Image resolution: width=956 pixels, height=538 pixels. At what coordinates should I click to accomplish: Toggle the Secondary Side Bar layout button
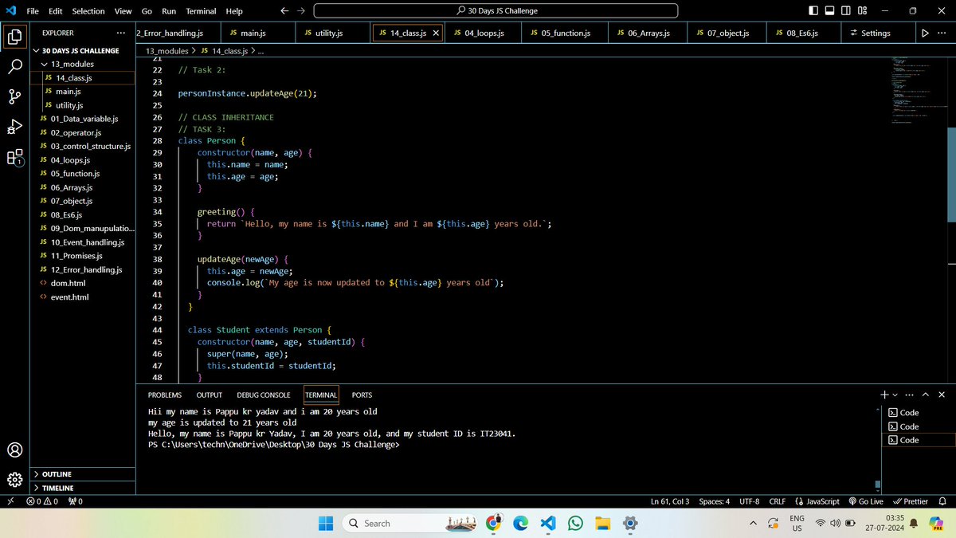pyautogui.click(x=845, y=11)
